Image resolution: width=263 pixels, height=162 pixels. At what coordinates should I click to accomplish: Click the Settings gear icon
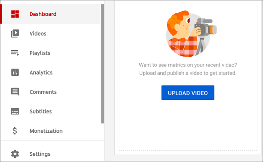[x=15, y=154]
